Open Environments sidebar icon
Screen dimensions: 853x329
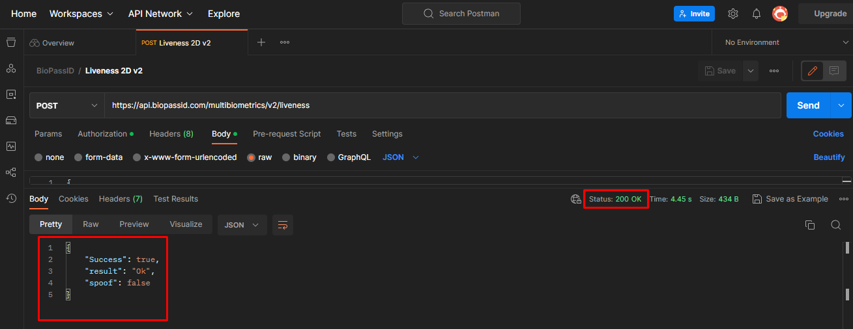(x=11, y=94)
